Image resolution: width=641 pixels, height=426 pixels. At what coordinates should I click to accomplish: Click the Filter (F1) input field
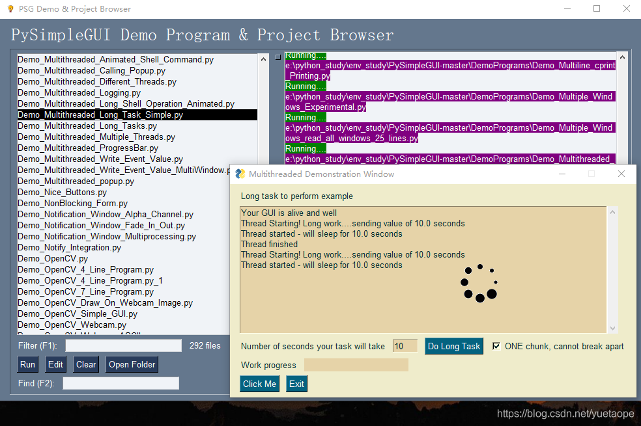point(124,345)
